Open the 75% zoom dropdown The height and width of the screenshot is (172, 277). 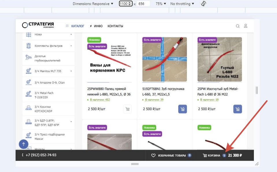tap(161, 4)
